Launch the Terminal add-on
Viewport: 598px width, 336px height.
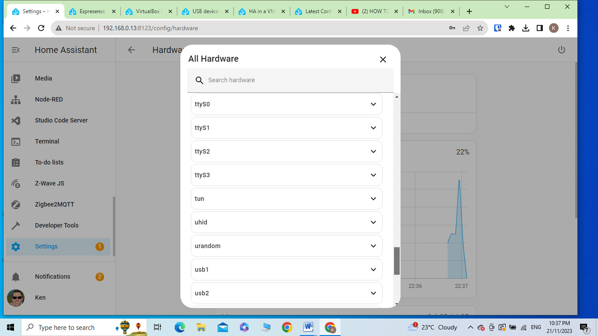[x=47, y=141]
